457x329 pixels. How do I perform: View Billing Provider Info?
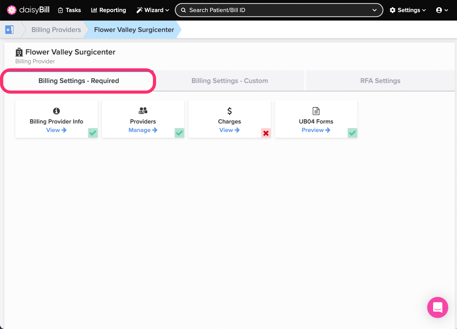pos(56,130)
